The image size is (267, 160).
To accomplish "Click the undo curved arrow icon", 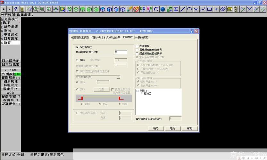I will [x=156, y=9].
